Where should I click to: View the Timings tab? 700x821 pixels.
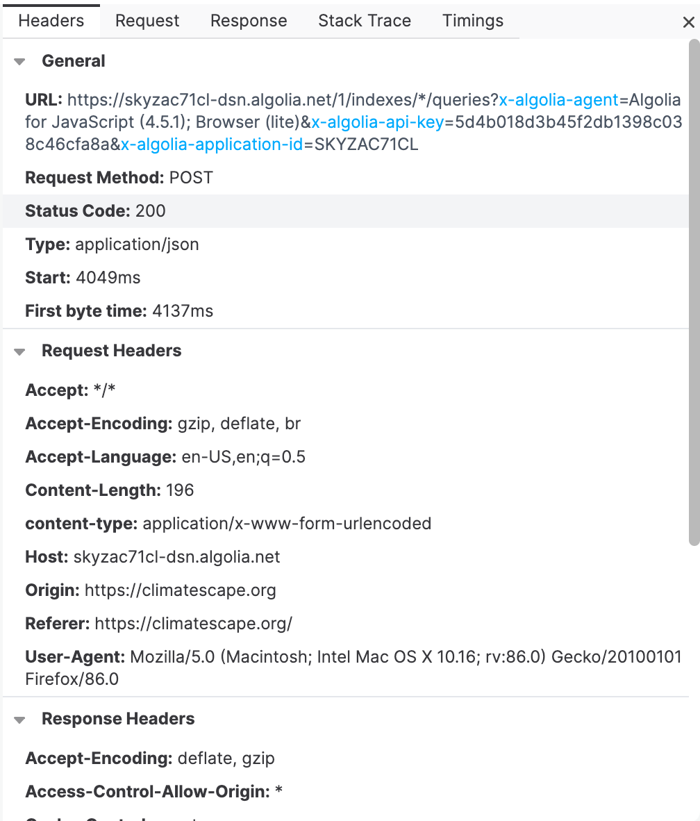point(473,21)
